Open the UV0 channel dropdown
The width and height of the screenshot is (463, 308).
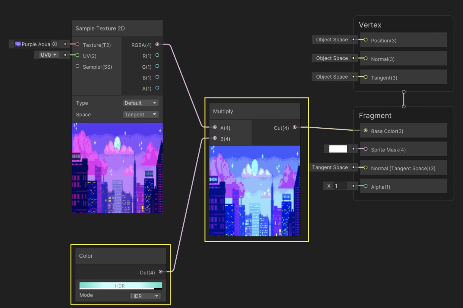[48, 55]
